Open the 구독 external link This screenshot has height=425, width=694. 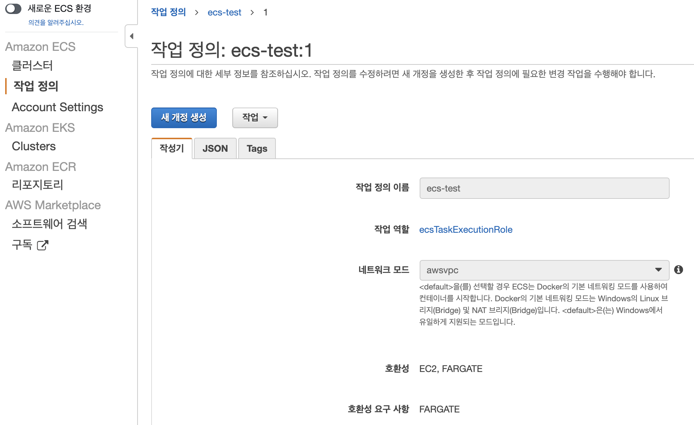[22, 245]
